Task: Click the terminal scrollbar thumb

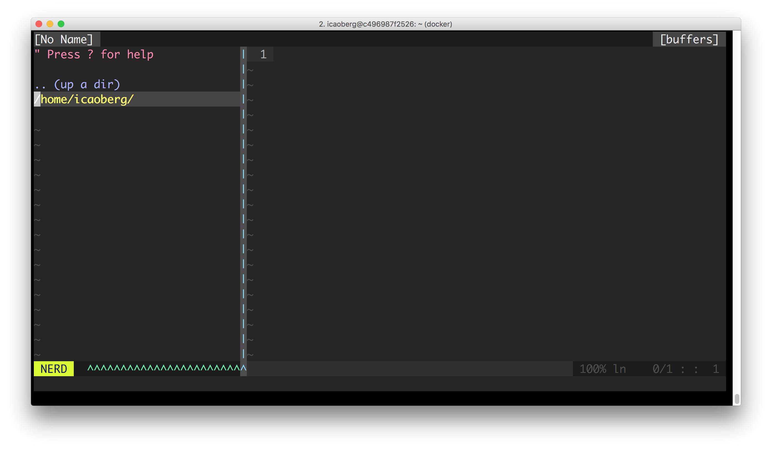Action: (737, 399)
